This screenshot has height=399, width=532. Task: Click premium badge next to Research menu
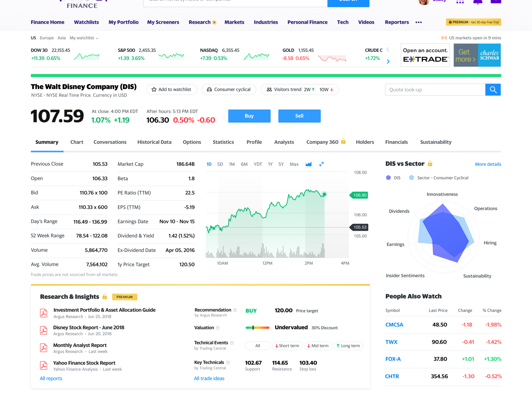214,23
